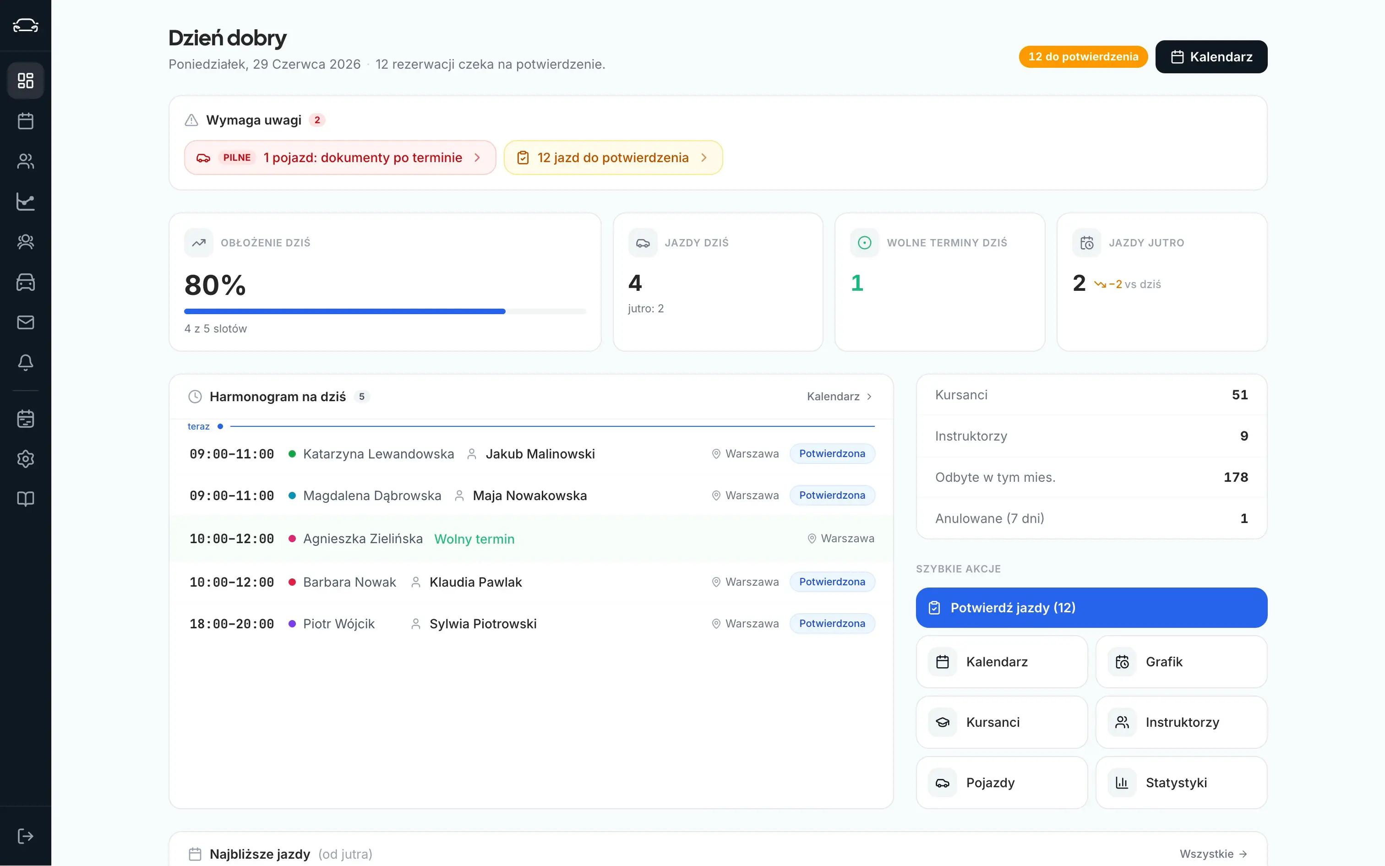Select student name Klaudia Pawlak
This screenshot has width=1385, height=866.
point(475,582)
